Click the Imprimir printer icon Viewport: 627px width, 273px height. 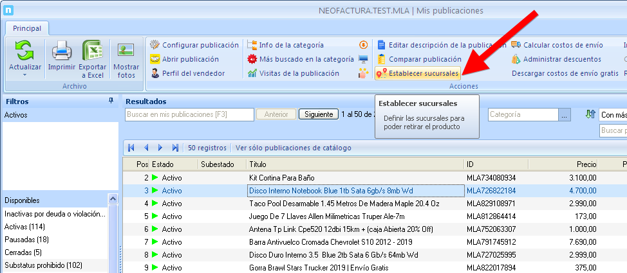tap(62, 51)
